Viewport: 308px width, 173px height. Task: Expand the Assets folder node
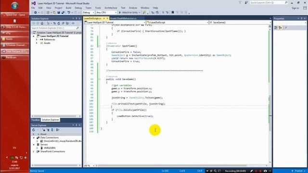pyautogui.click(x=37, y=43)
